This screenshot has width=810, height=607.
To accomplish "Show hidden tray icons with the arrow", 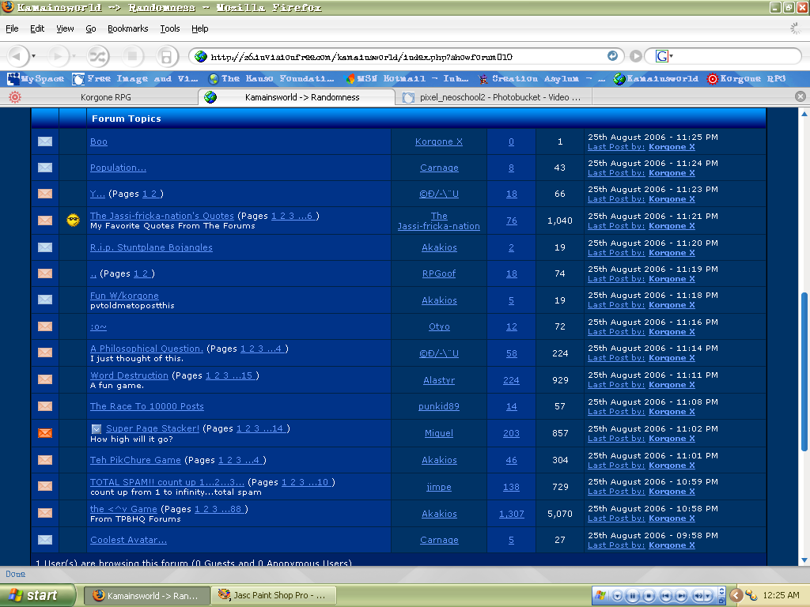I will (x=736, y=596).
